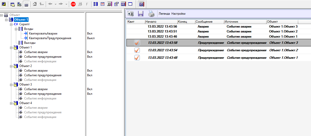Print the journal with printer icon
311x136 pixels.
coord(151,14)
